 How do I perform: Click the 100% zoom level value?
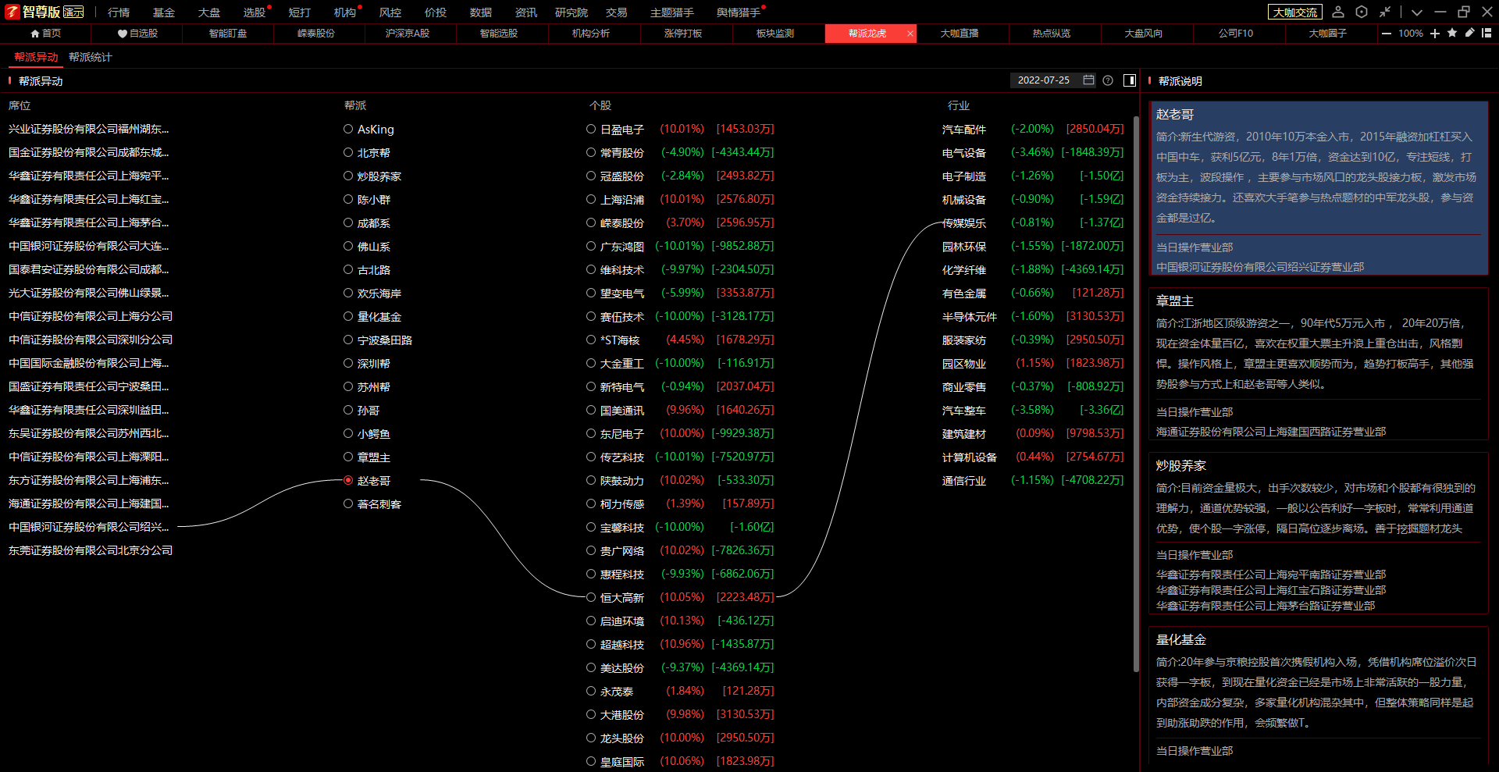[1411, 34]
